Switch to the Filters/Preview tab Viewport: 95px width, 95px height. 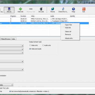6,39
